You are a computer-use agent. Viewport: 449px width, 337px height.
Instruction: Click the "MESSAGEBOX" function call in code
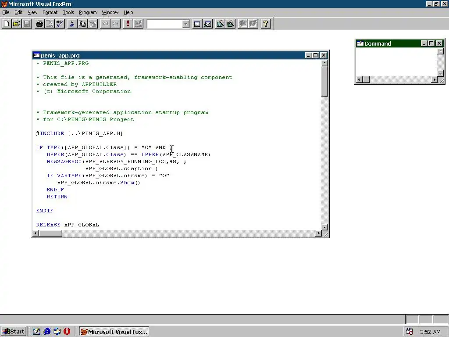(64, 161)
